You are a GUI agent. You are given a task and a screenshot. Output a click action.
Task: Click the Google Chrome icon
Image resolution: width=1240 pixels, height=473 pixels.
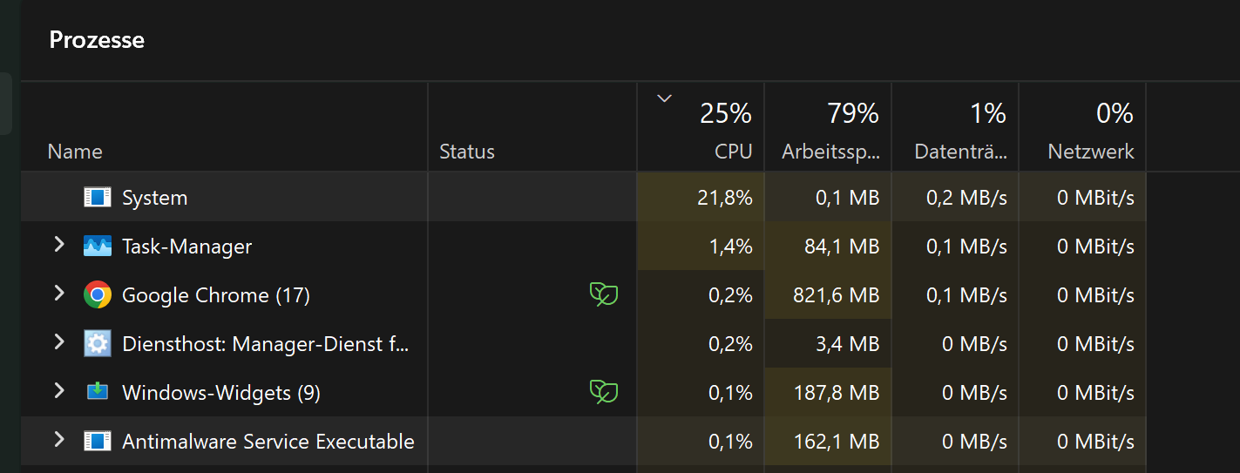click(x=98, y=295)
